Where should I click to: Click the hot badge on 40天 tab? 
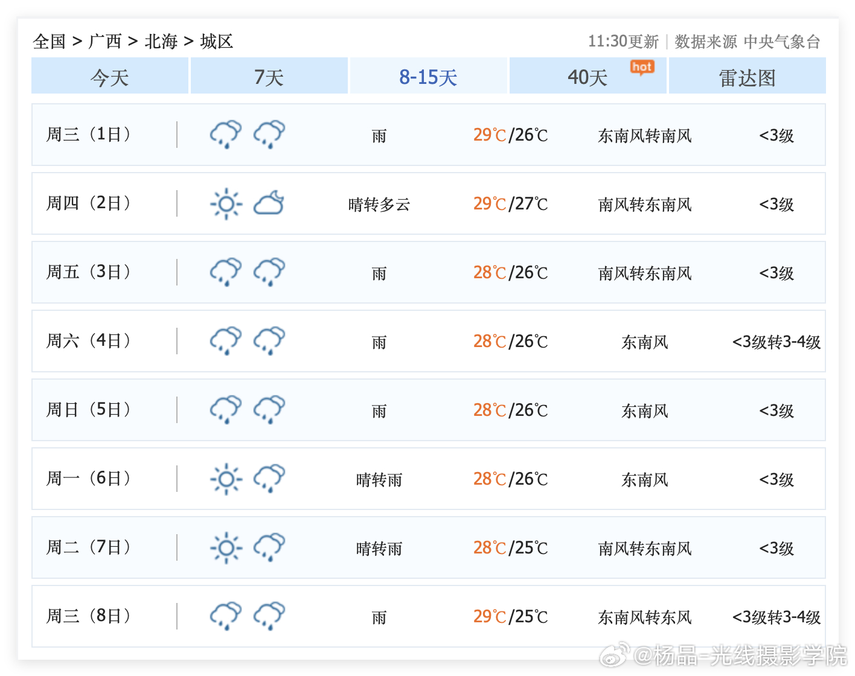pos(642,67)
